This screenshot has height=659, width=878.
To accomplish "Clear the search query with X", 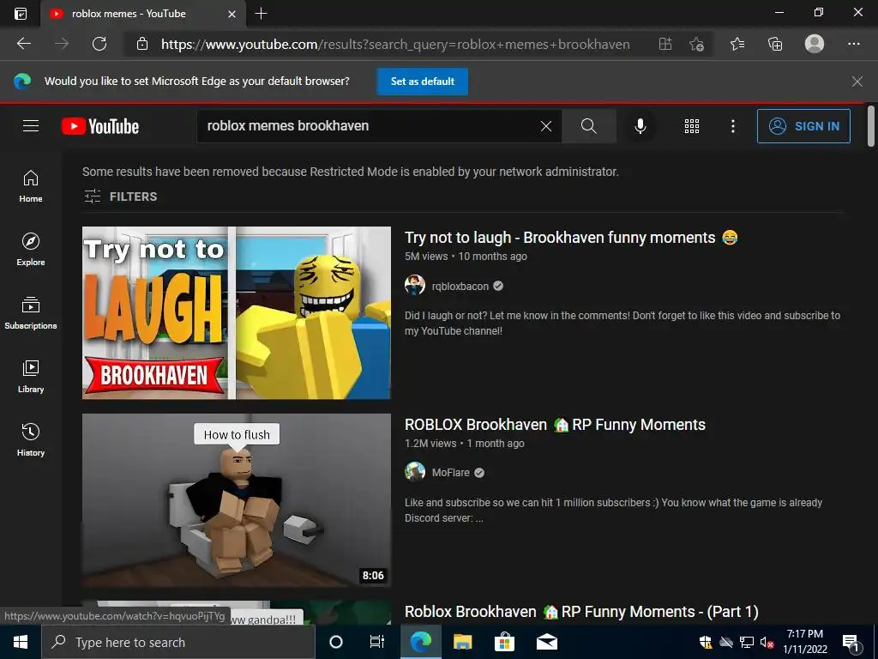I will [546, 126].
